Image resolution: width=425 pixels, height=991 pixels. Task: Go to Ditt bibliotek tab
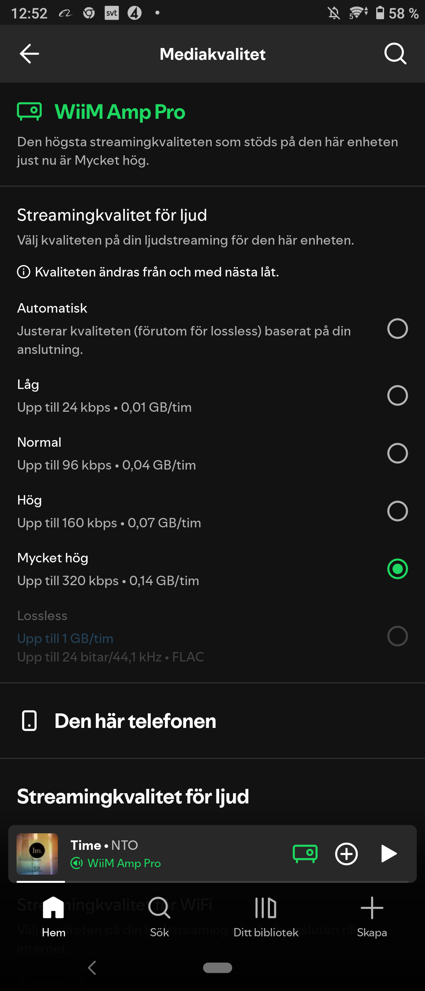tap(266, 917)
